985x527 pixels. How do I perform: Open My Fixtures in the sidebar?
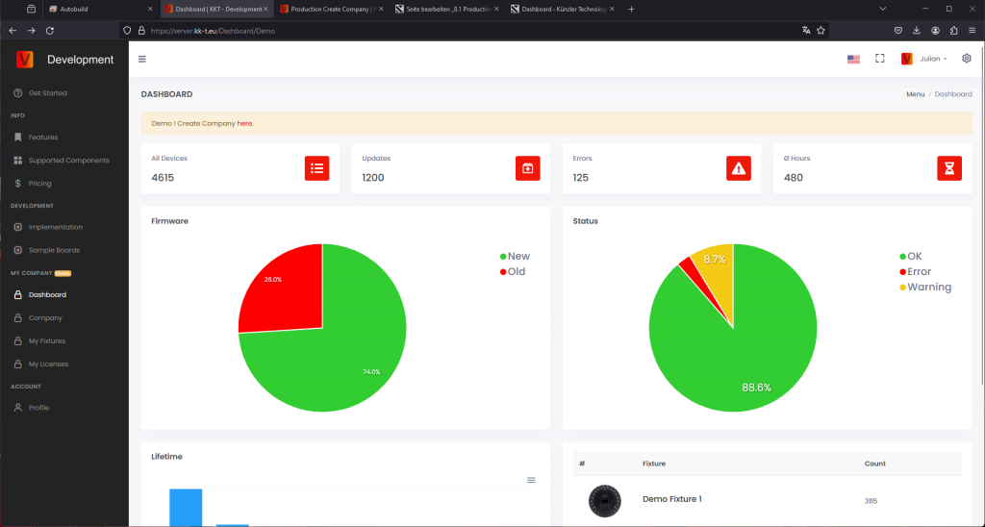pyautogui.click(x=46, y=341)
